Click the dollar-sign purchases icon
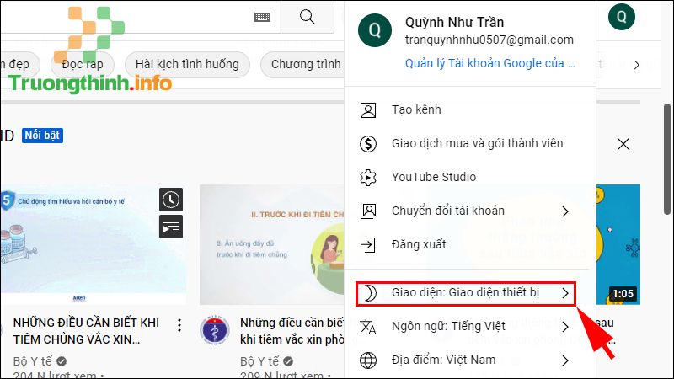The image size is (674, 379). click(x=368, y=143)
